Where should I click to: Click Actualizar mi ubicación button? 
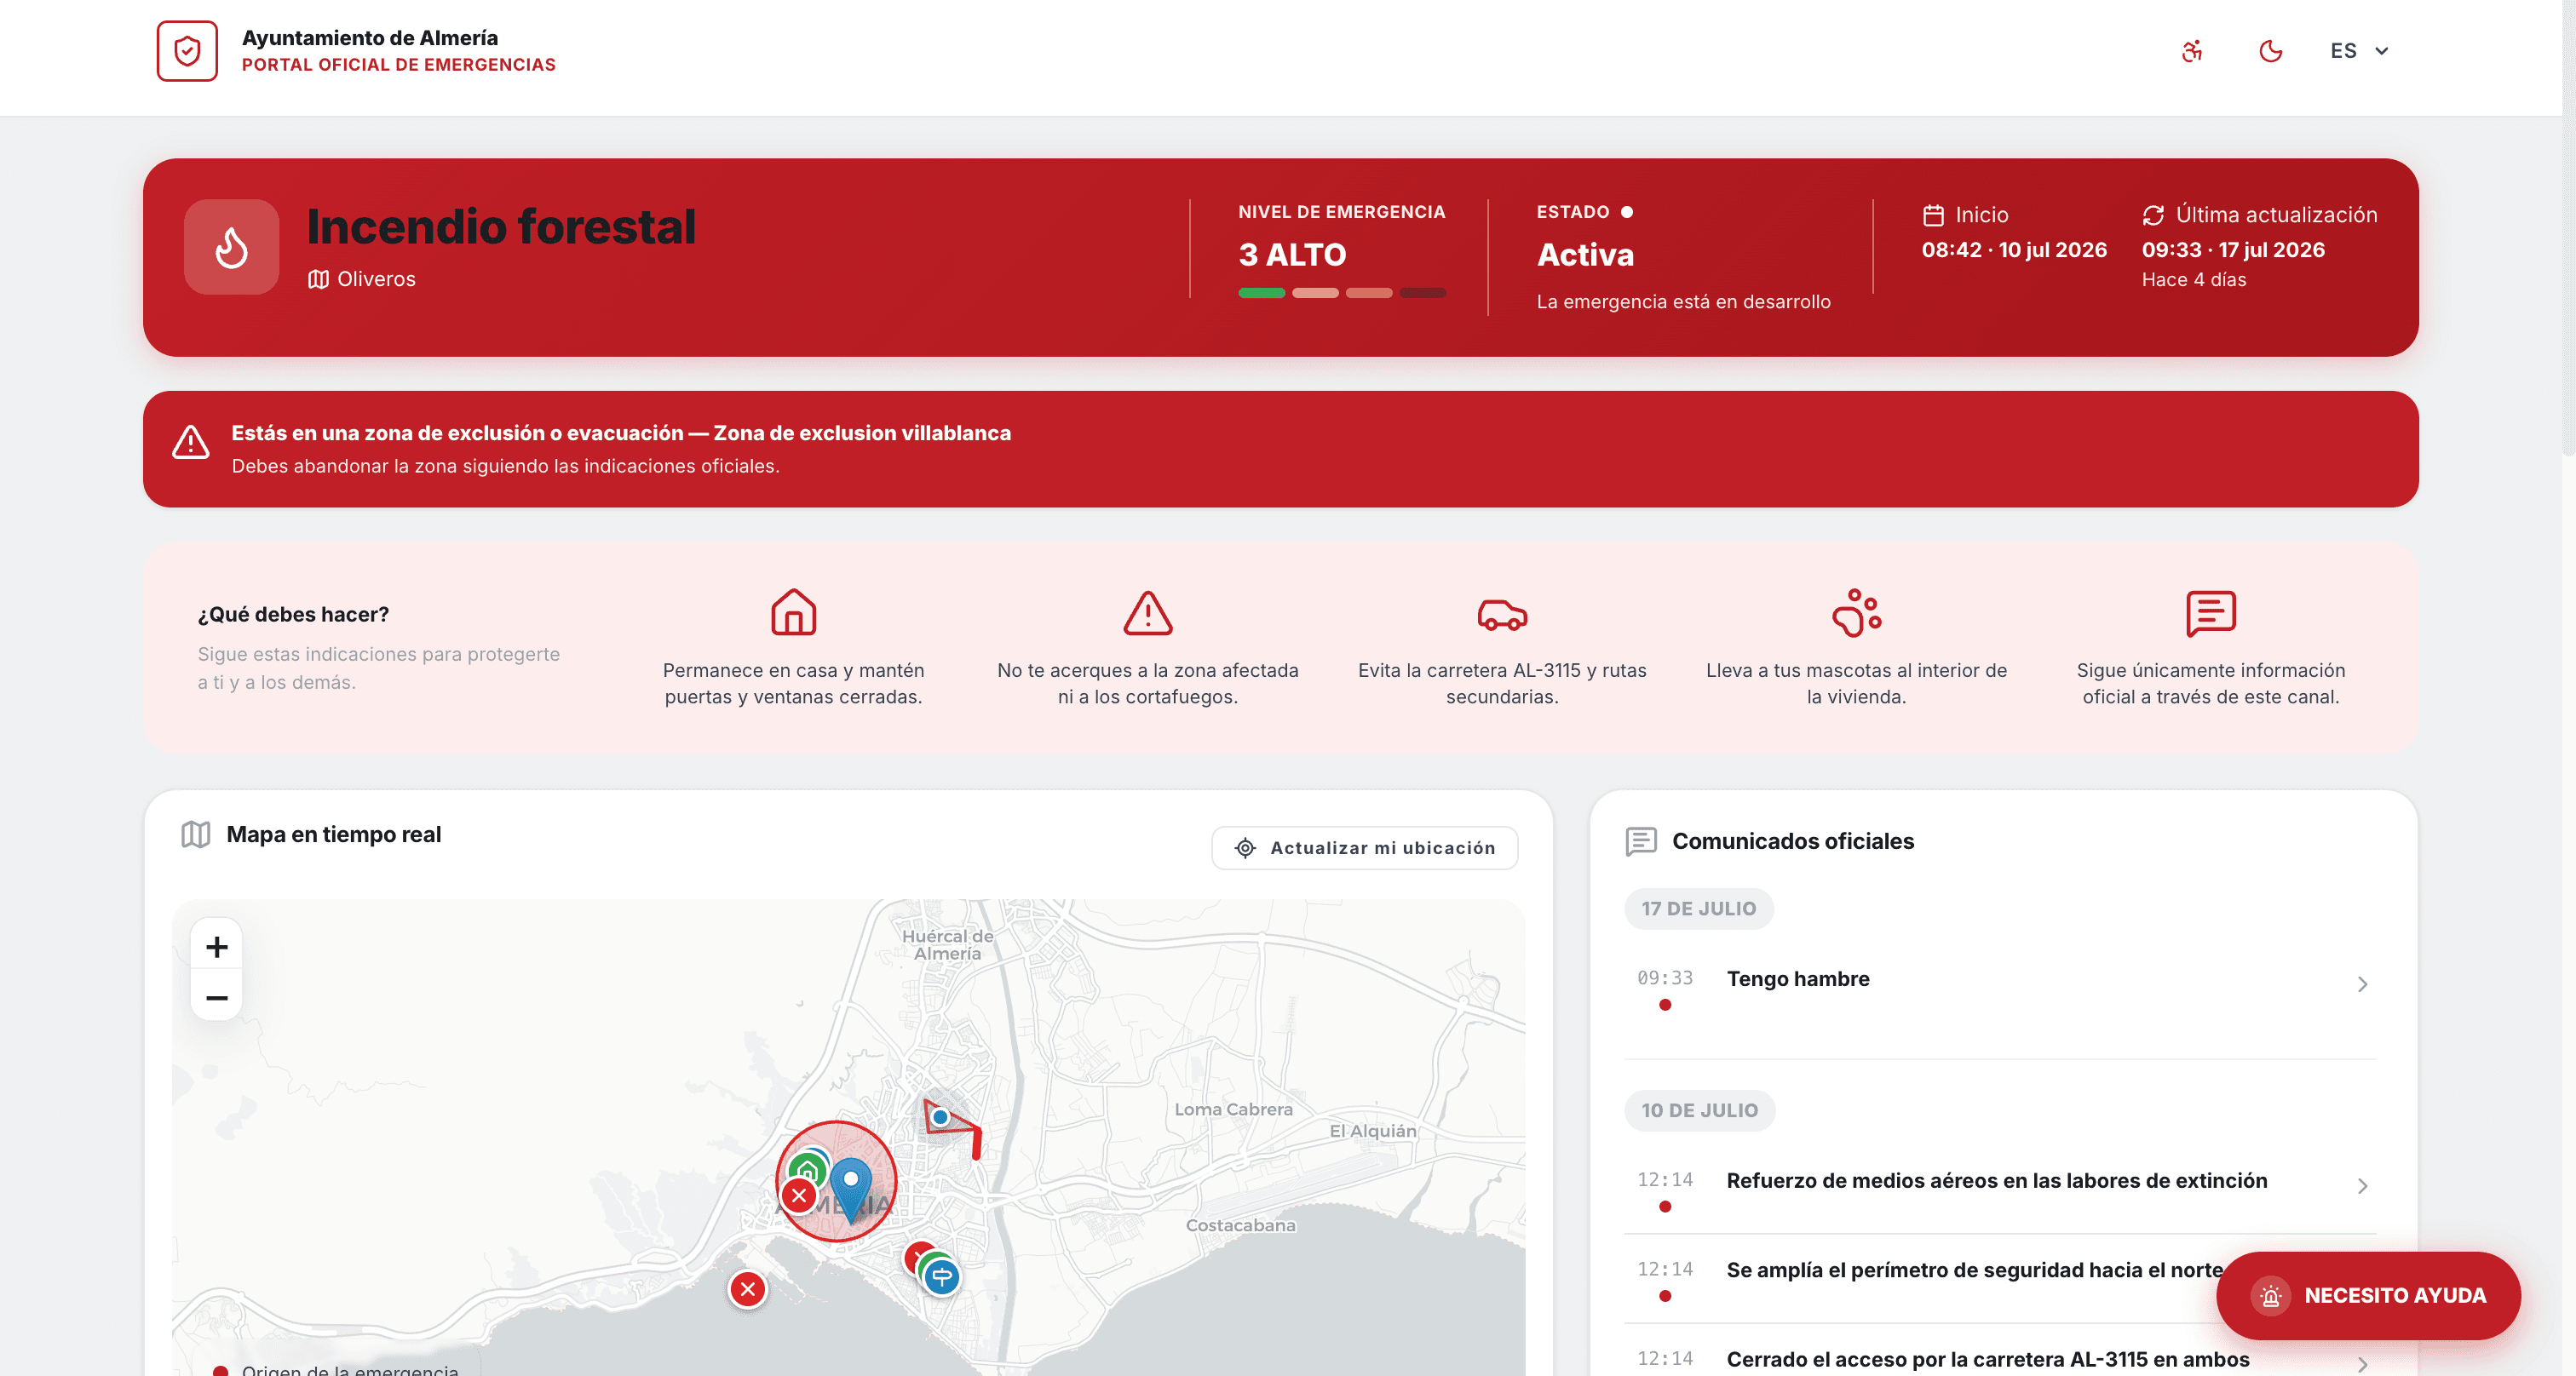(1364, 848)
